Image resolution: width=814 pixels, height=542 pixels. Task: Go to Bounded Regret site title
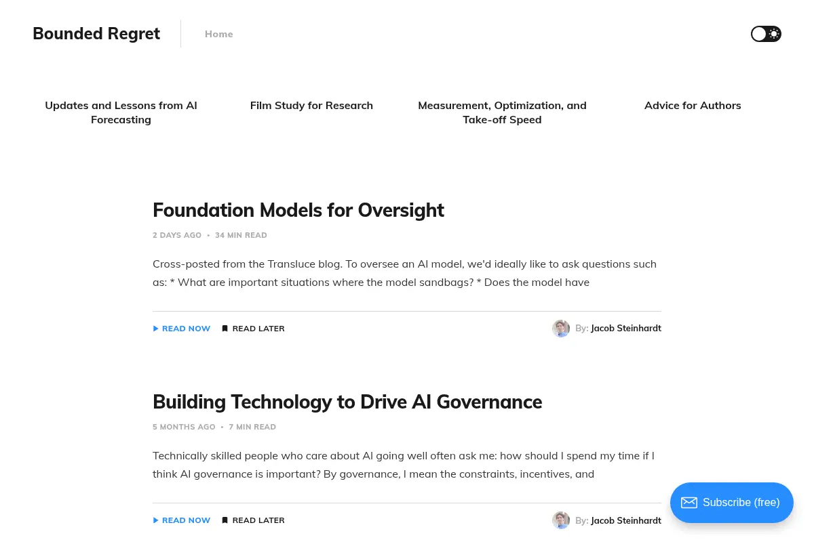[x=96, y=34]
